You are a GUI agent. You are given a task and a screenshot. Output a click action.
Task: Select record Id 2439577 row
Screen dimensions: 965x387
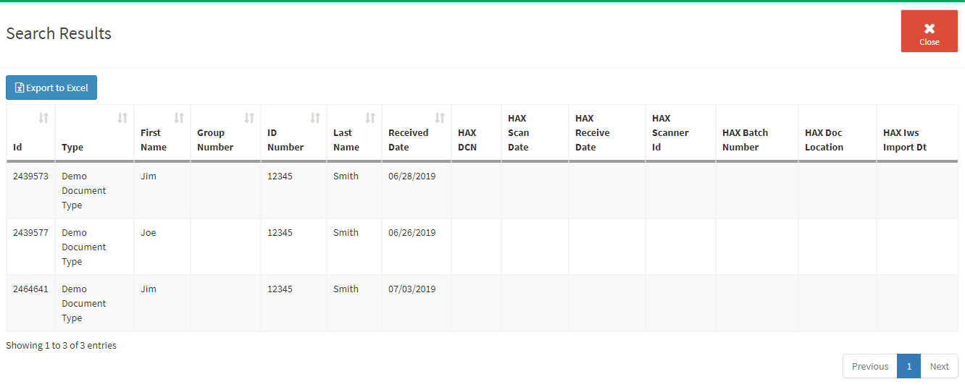(x=30, y=232)
